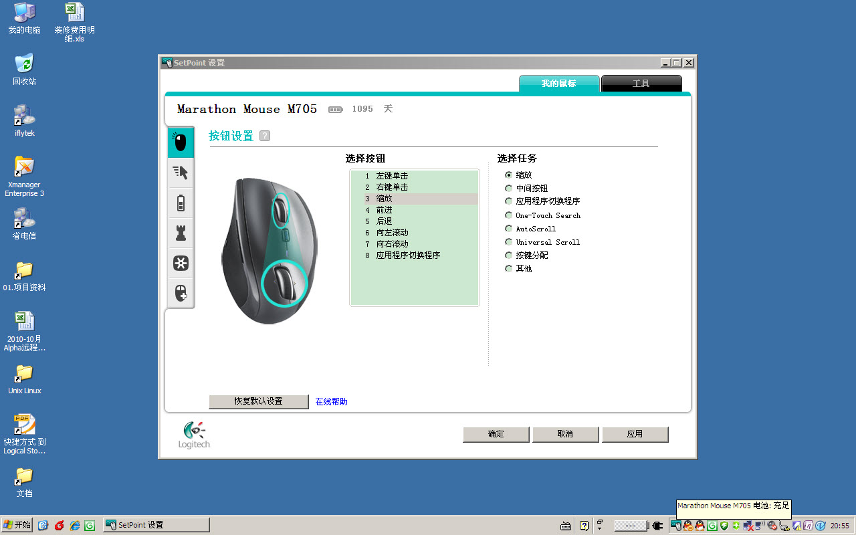The image size is (856, 535).
Task: Open the advanced settings asterisk side tab
Action: click(181, 263)
